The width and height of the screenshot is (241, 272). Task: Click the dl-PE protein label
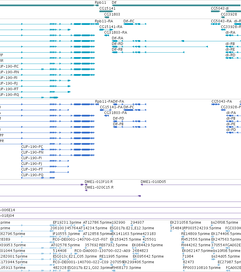coord(231,124)
